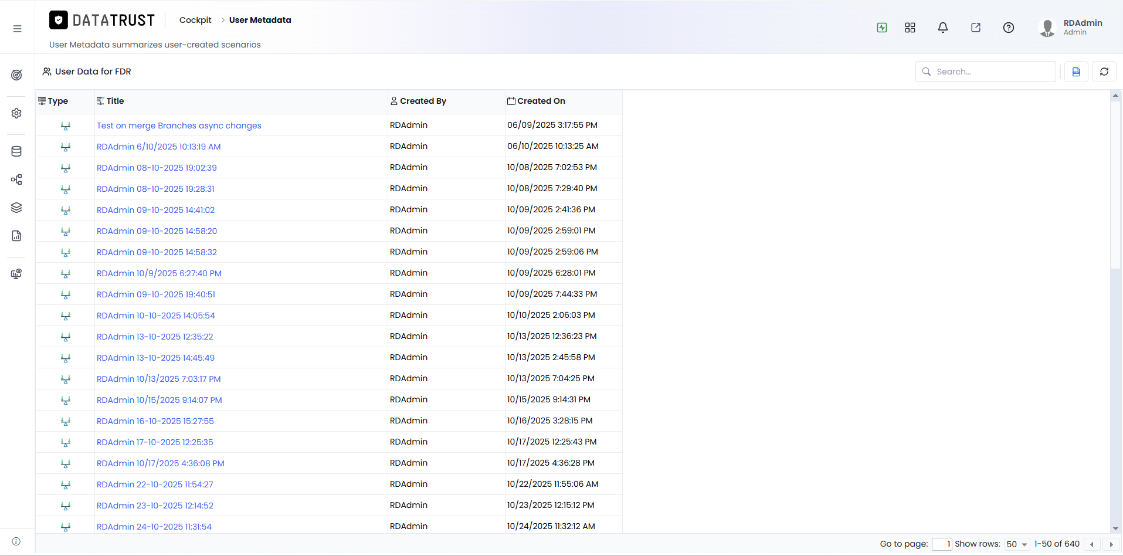Click the notifications bell icon
Image resolution: width=1123 pixels, height=556 pixels.
(943, 28)
